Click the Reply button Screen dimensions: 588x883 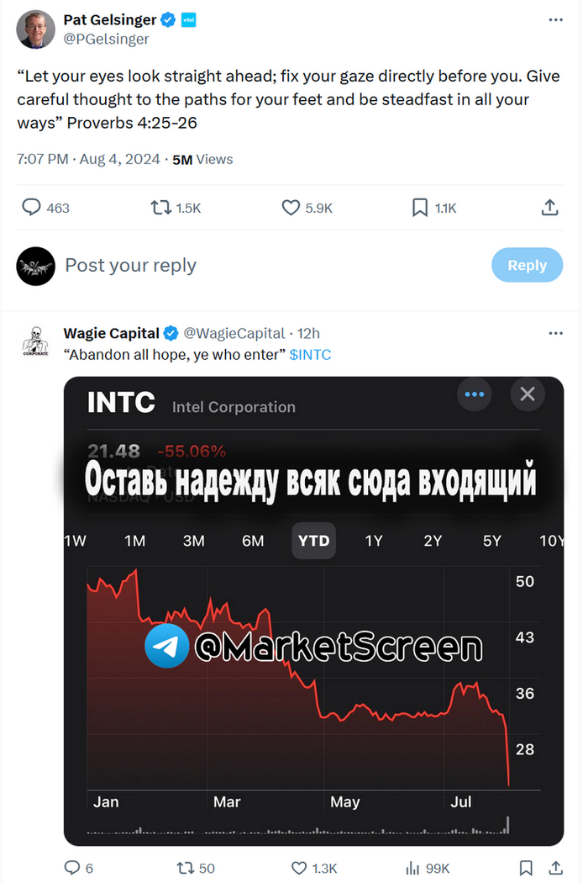[527, 265]
